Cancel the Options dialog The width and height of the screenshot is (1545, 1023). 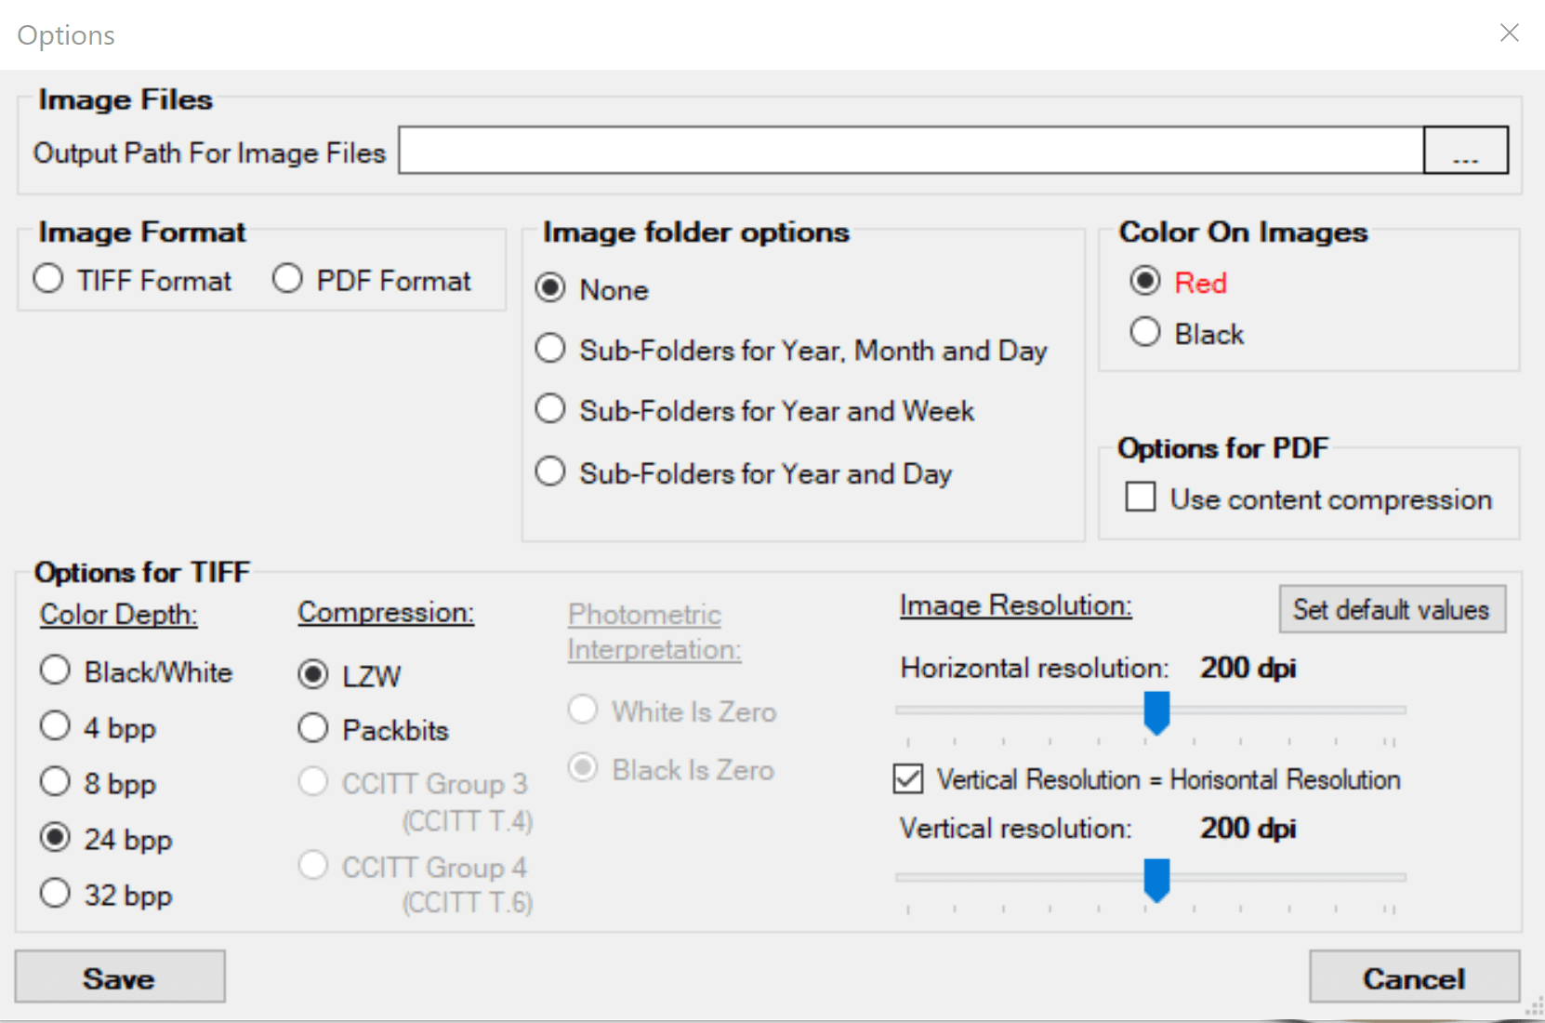click(1414, 976)
